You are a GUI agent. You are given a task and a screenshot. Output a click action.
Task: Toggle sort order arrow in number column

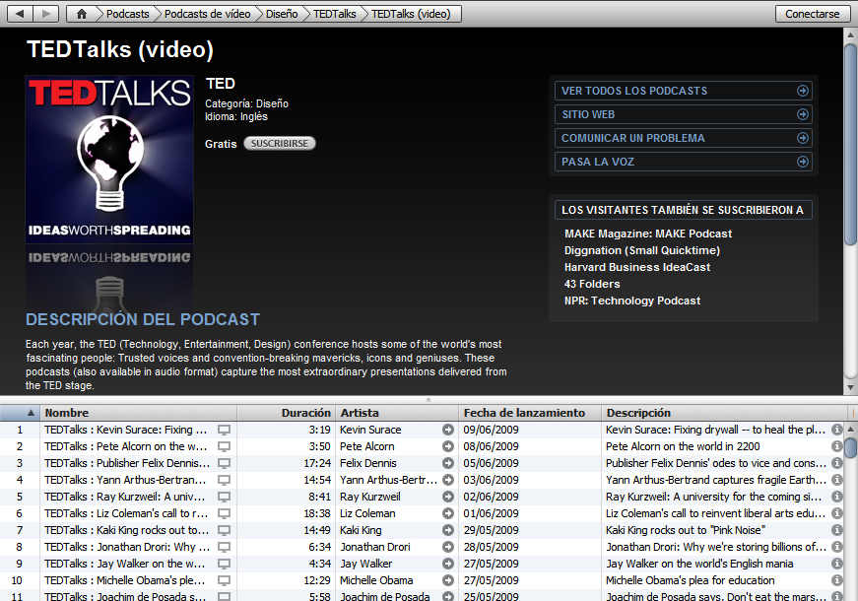click(x=31, y=413)
